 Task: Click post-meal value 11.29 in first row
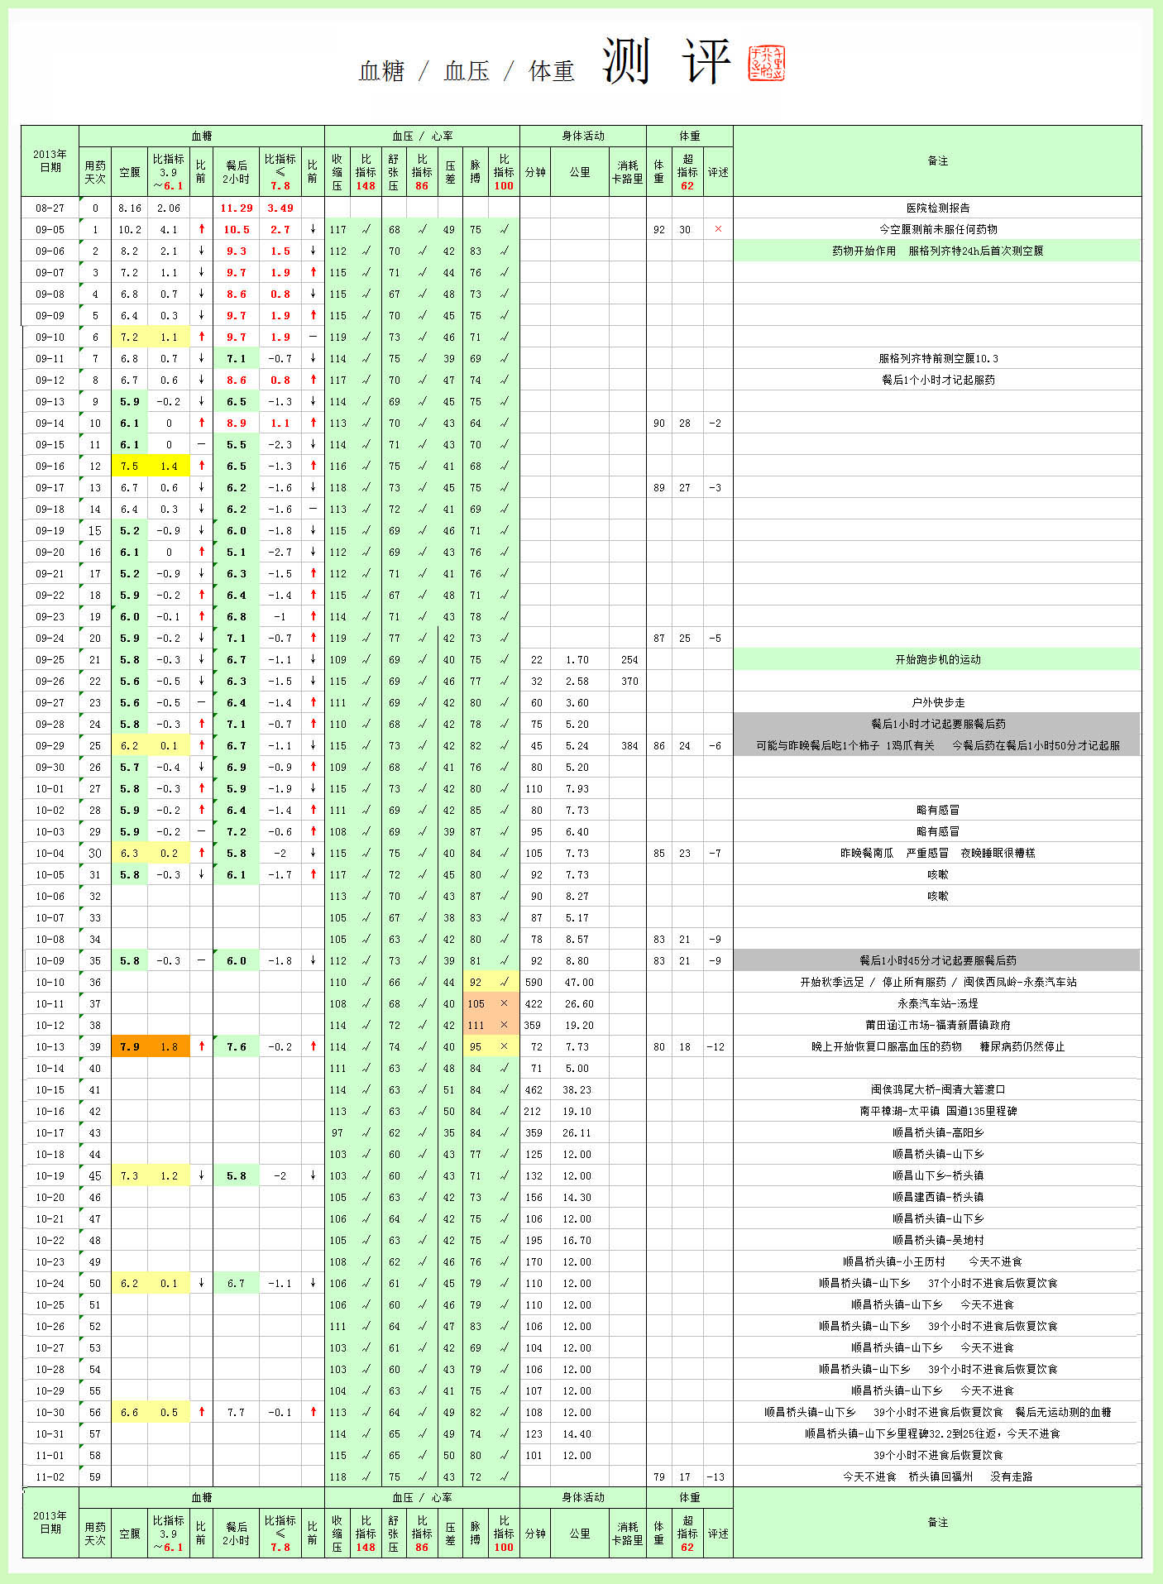[236, 208]
